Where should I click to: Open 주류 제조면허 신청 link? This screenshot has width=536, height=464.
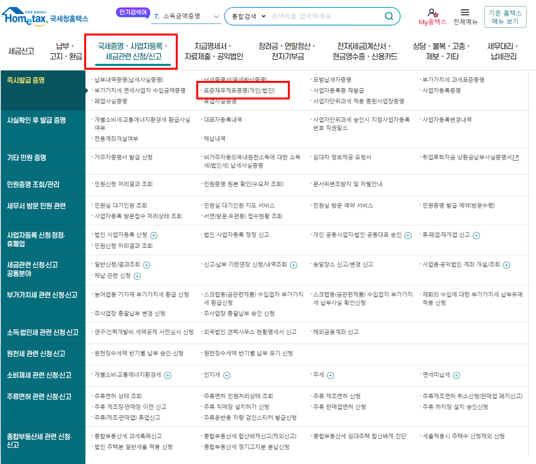[x=337, y=396]
